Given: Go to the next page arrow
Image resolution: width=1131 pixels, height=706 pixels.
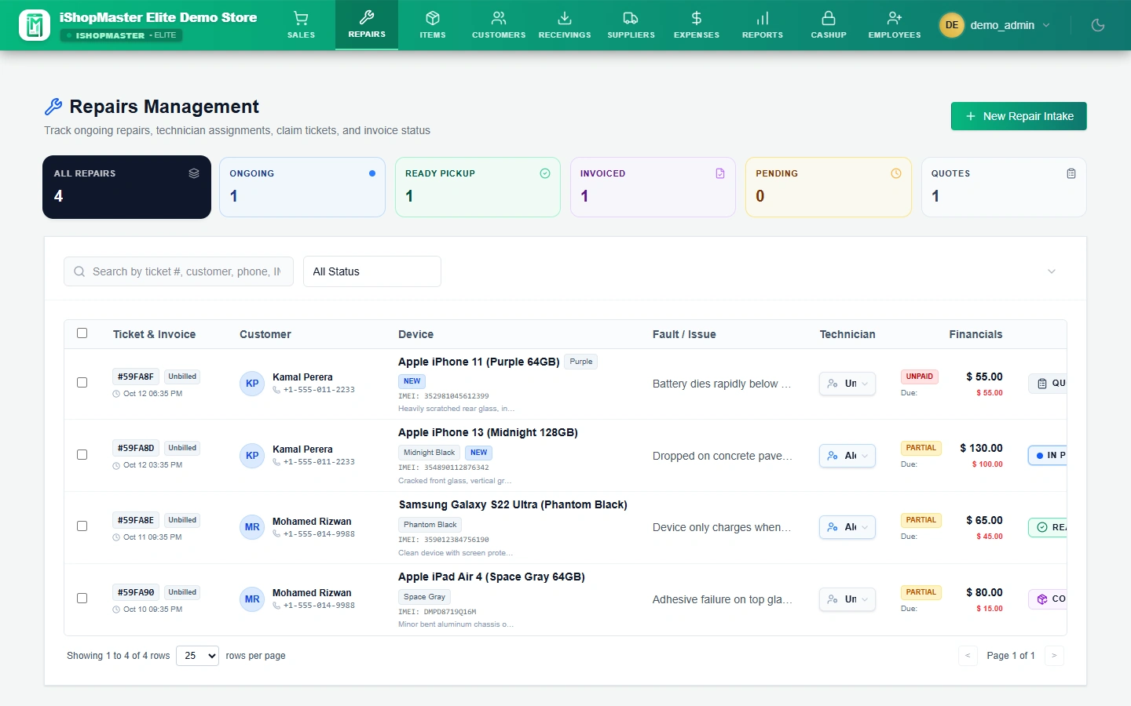Looking at the screenshot, I should 1054,656.
